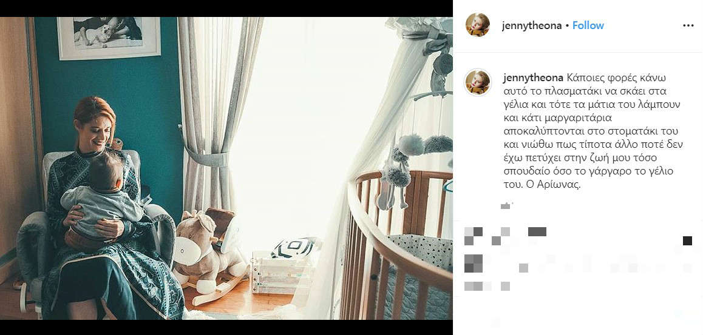Click the main post photo

[226, 168]
